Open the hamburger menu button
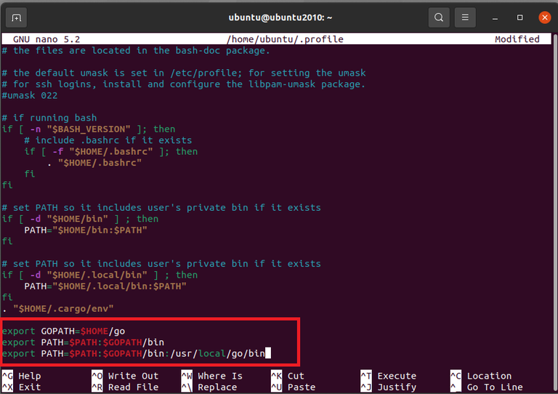 coord(465,17)
